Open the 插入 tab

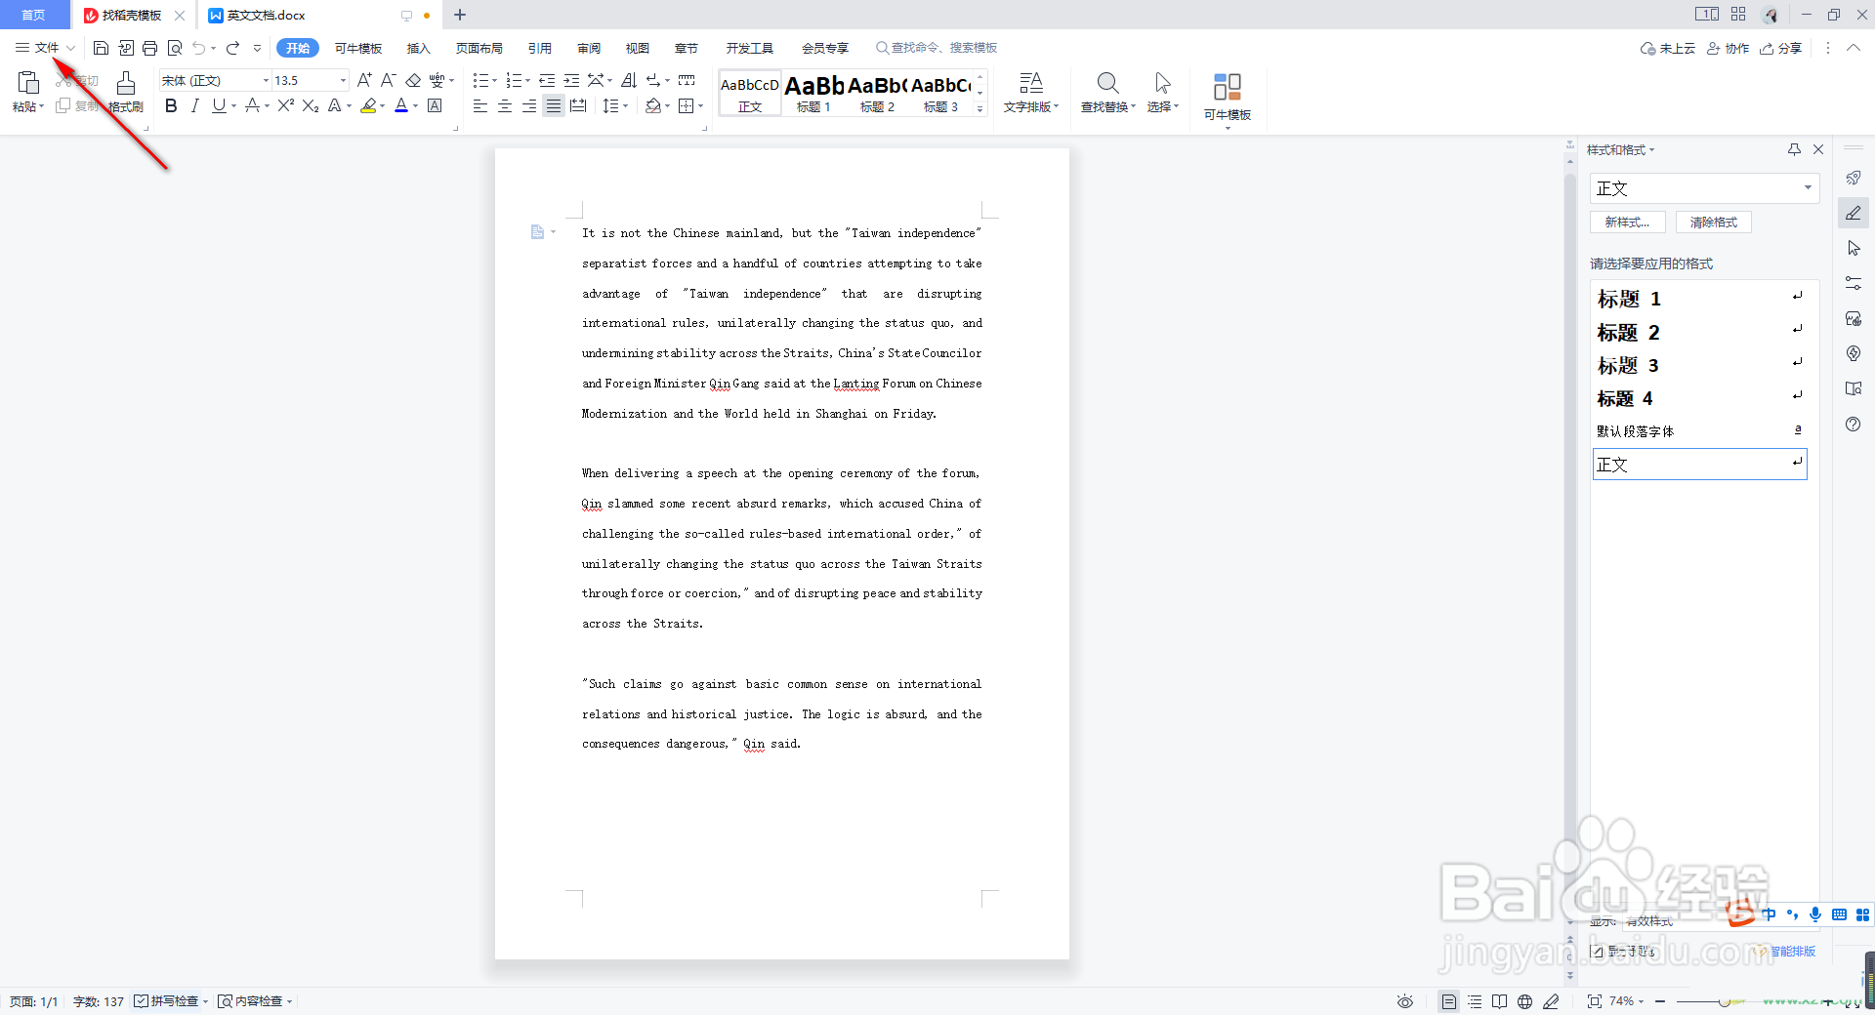coord(418,48)
